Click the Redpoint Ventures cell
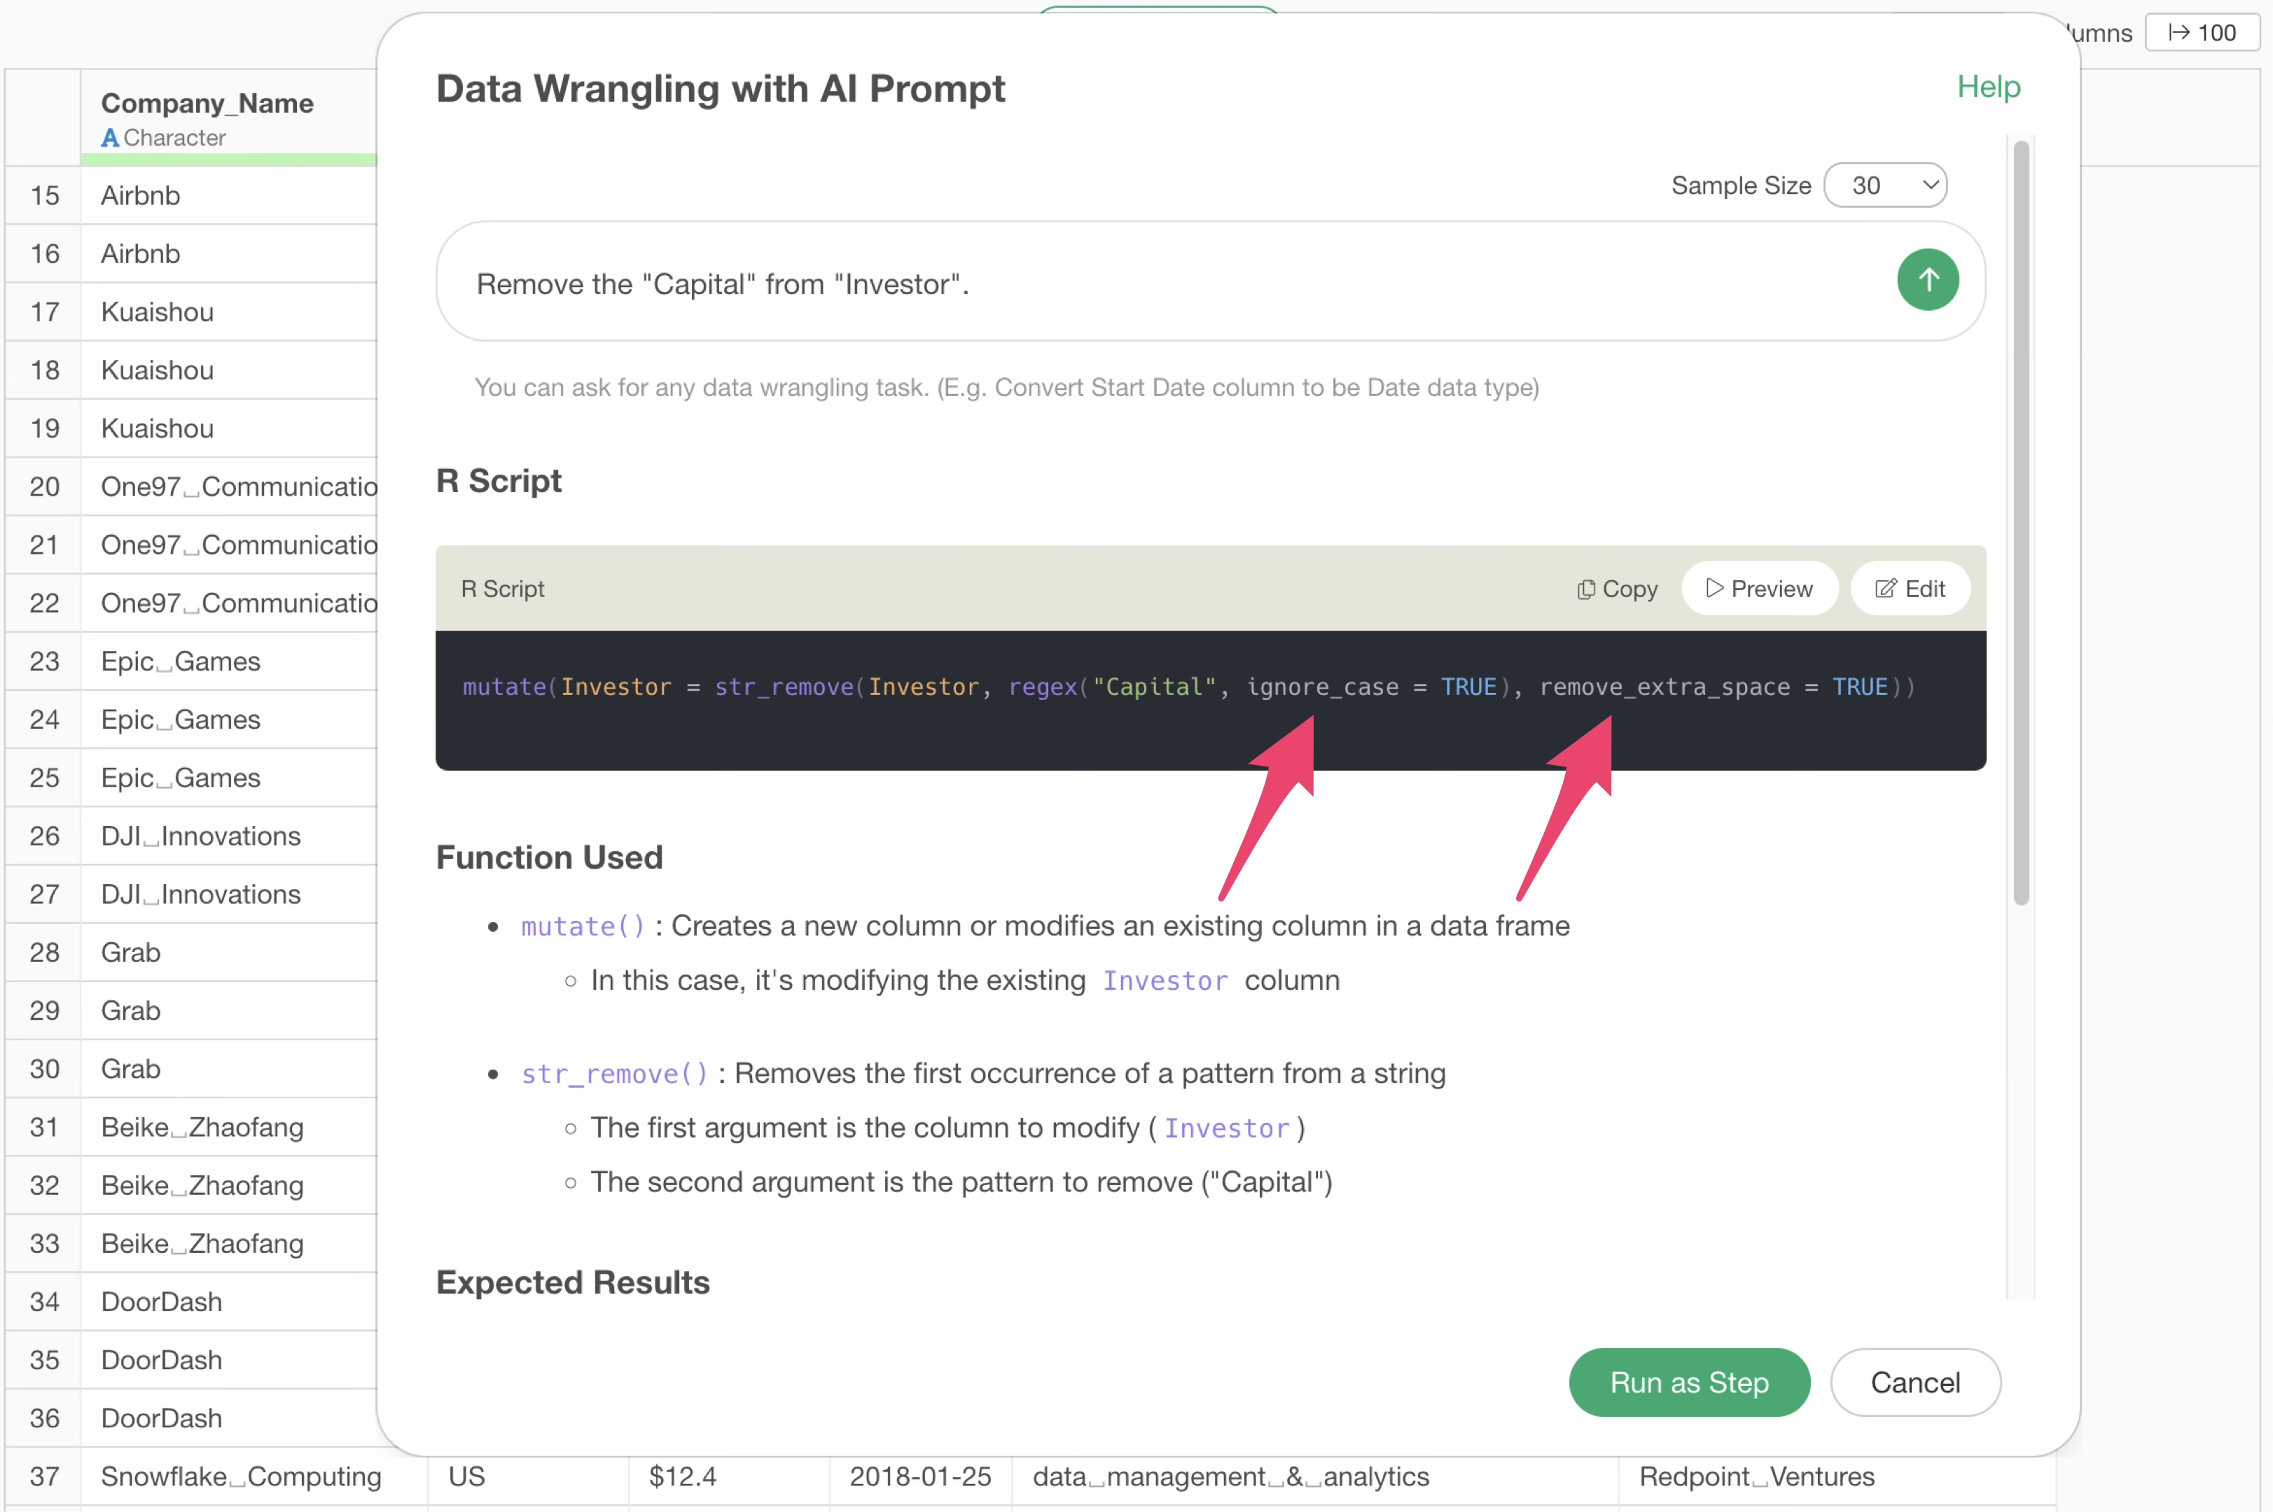The image size is (2273, 1512). point(1756,1476)
